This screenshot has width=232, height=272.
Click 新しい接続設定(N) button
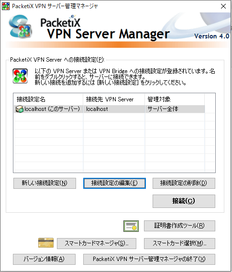tap(44, 183)
